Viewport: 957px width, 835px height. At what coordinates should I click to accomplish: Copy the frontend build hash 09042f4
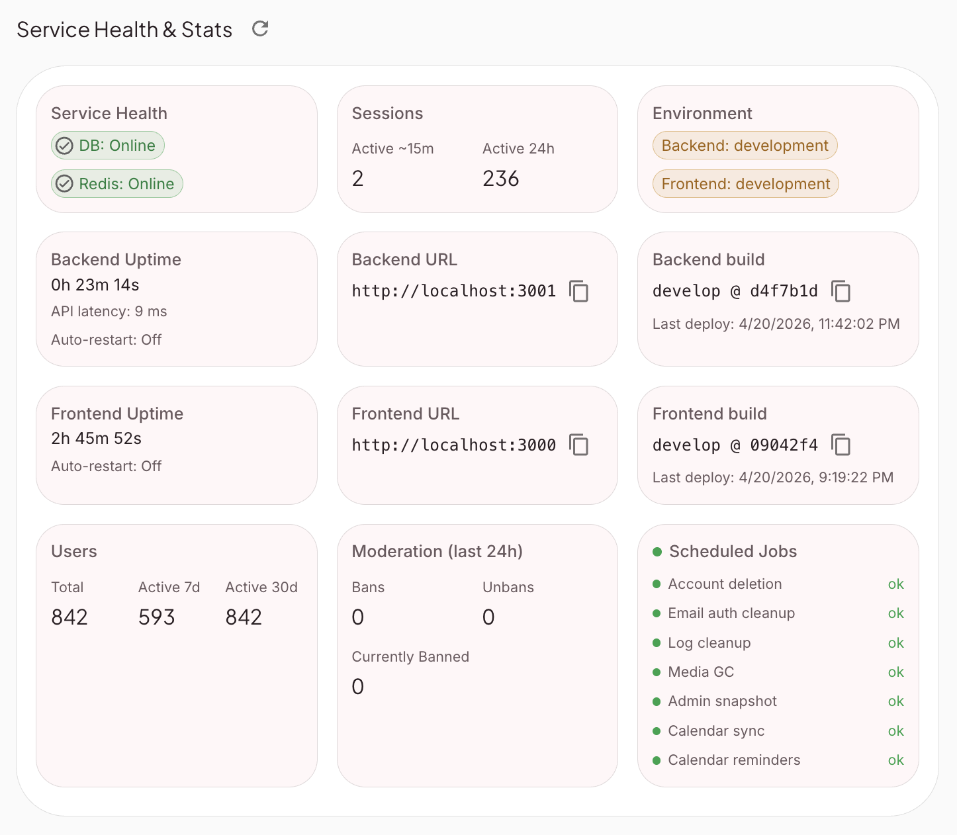click(x=841, y=445)
